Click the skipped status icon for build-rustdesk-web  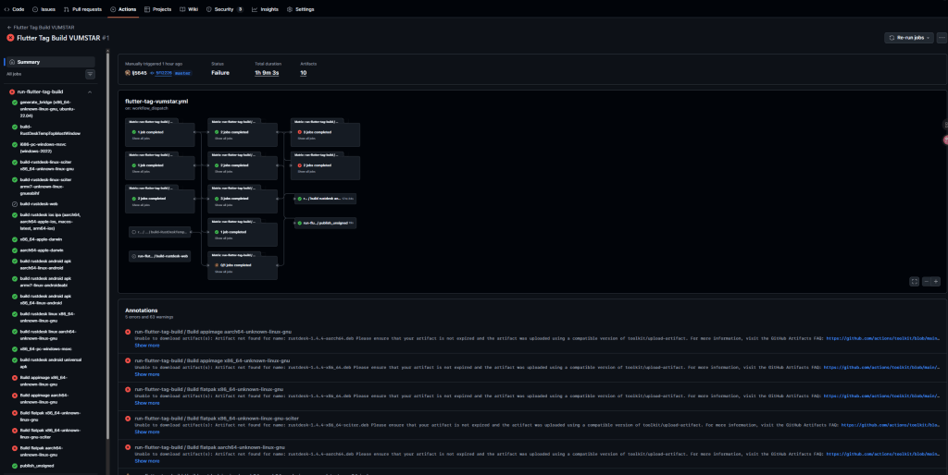14,203
